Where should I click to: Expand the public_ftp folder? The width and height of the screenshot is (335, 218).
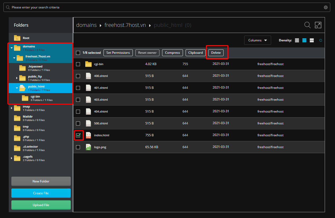[x=17, y=78]
